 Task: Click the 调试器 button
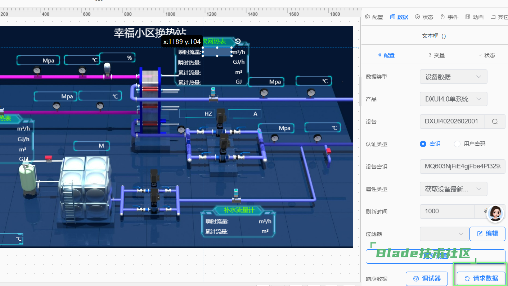(427, 278)
